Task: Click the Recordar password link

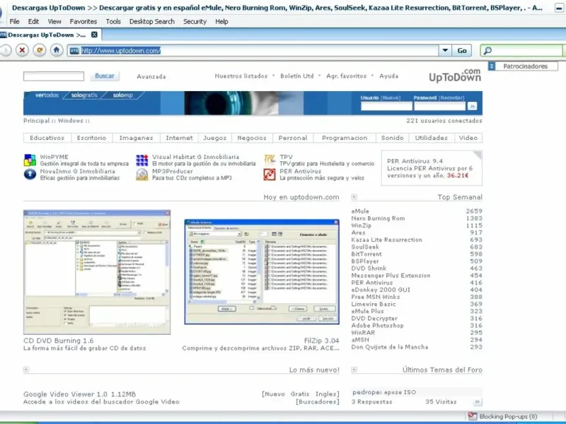Action: 451,98
